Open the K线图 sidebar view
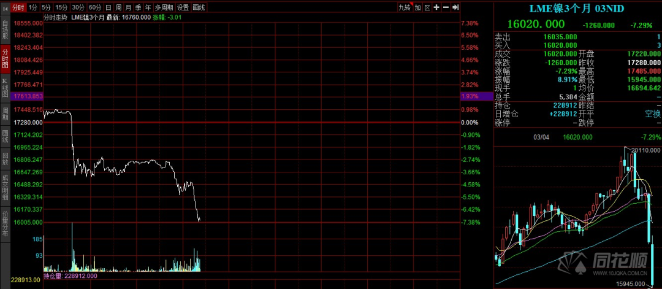662x289 pixels. coord(5,88)
